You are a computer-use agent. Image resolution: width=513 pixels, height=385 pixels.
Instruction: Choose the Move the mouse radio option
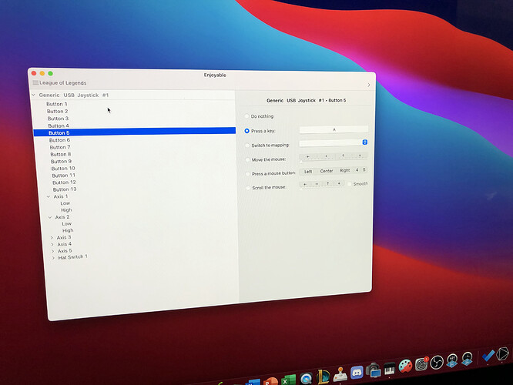(x=248, y=159)
